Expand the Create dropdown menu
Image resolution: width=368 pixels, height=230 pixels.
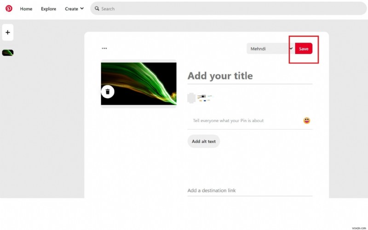74,9
